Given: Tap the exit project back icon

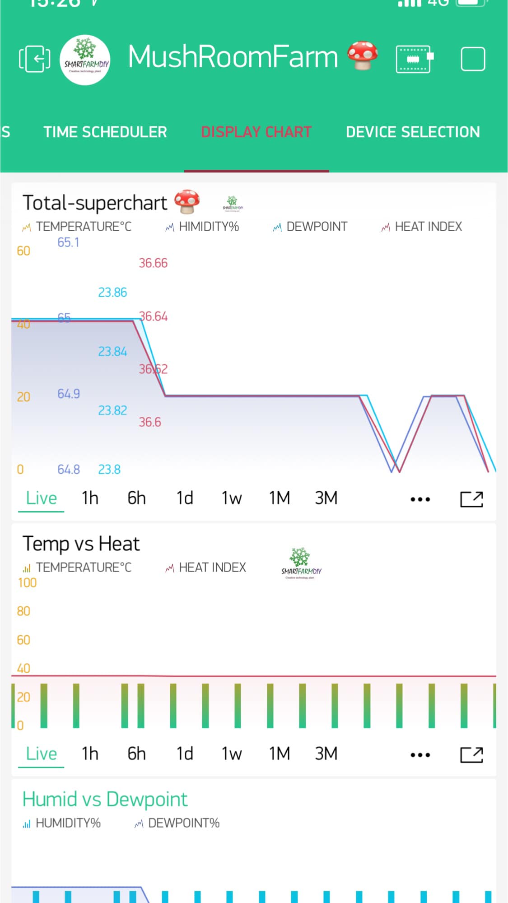Looking at the screenshot, I should [x=34, y=59].
